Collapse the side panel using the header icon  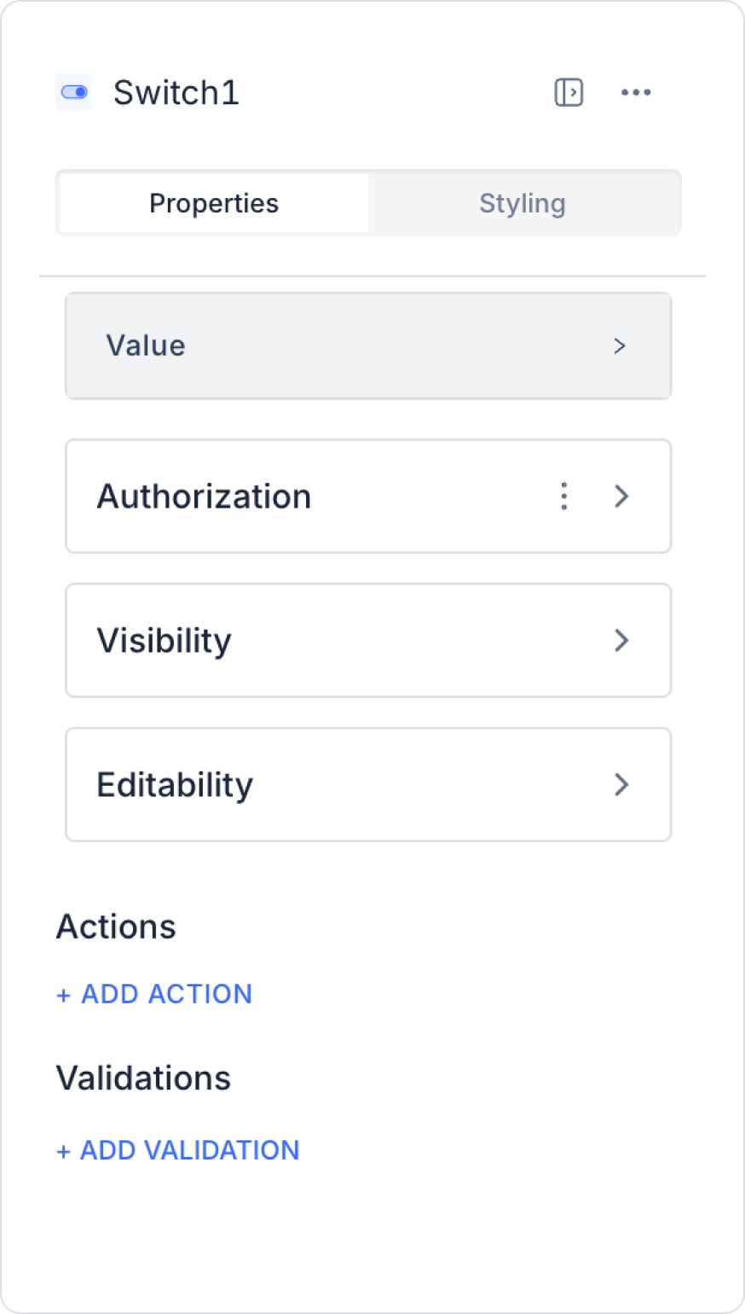click(x=569, y=92)
